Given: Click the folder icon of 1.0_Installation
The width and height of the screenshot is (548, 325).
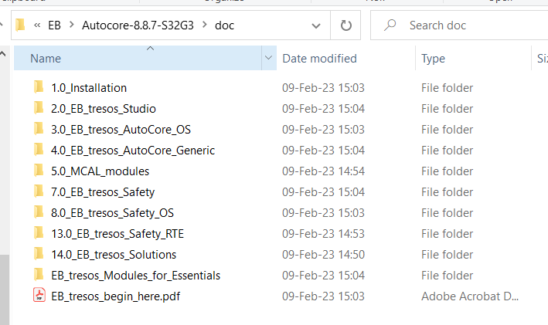Looking at the screenshot, I should click(x=39, y=87).
